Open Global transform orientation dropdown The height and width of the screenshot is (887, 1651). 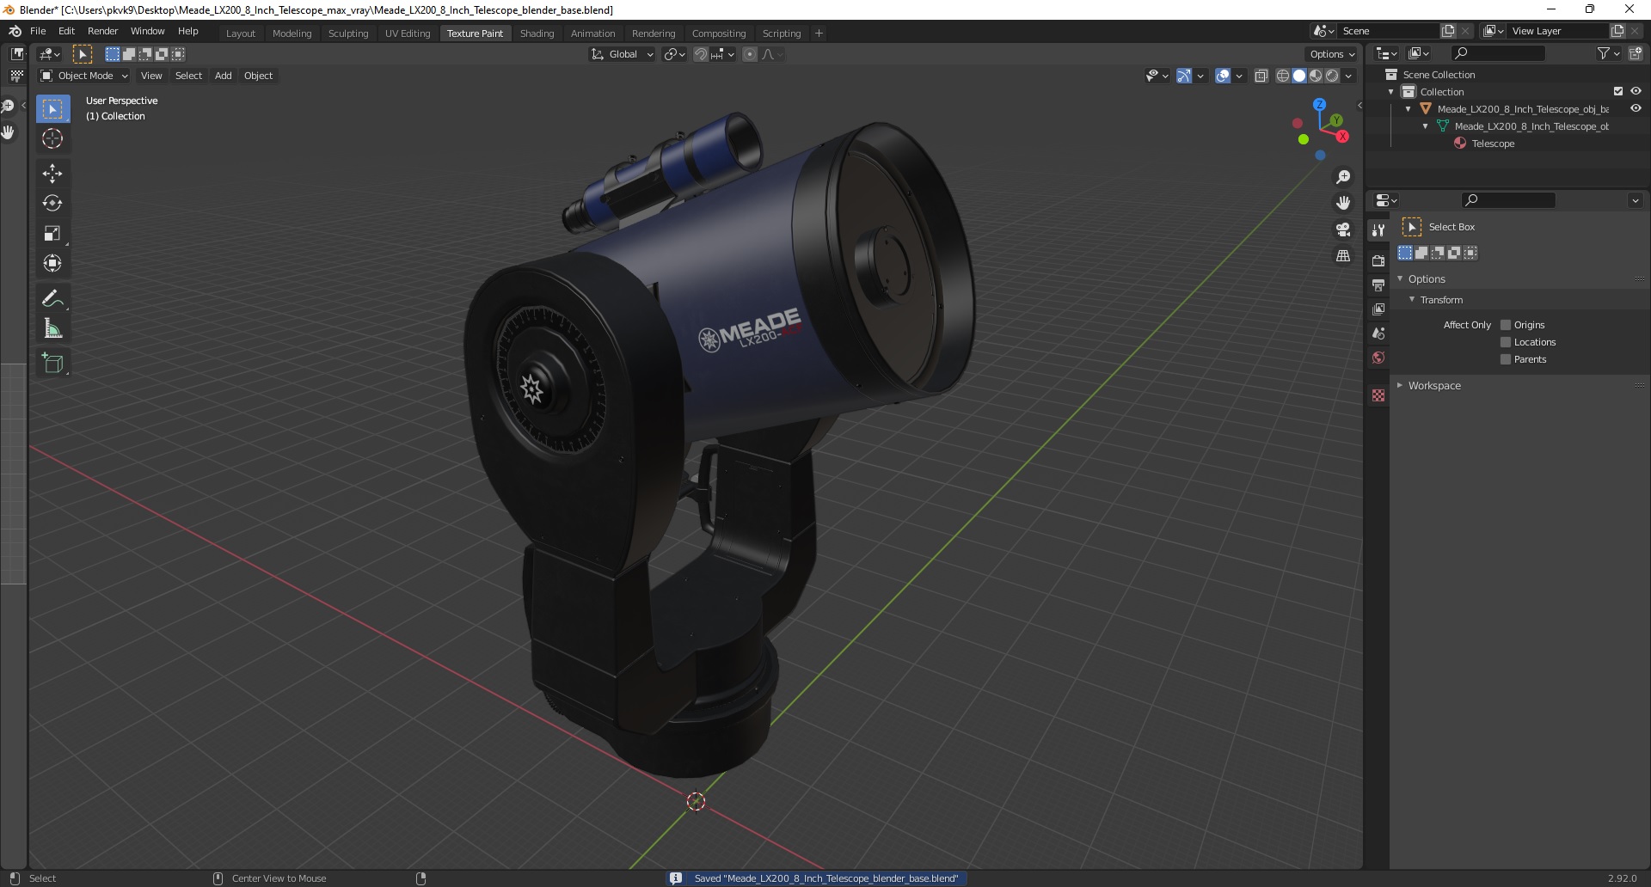623,54
